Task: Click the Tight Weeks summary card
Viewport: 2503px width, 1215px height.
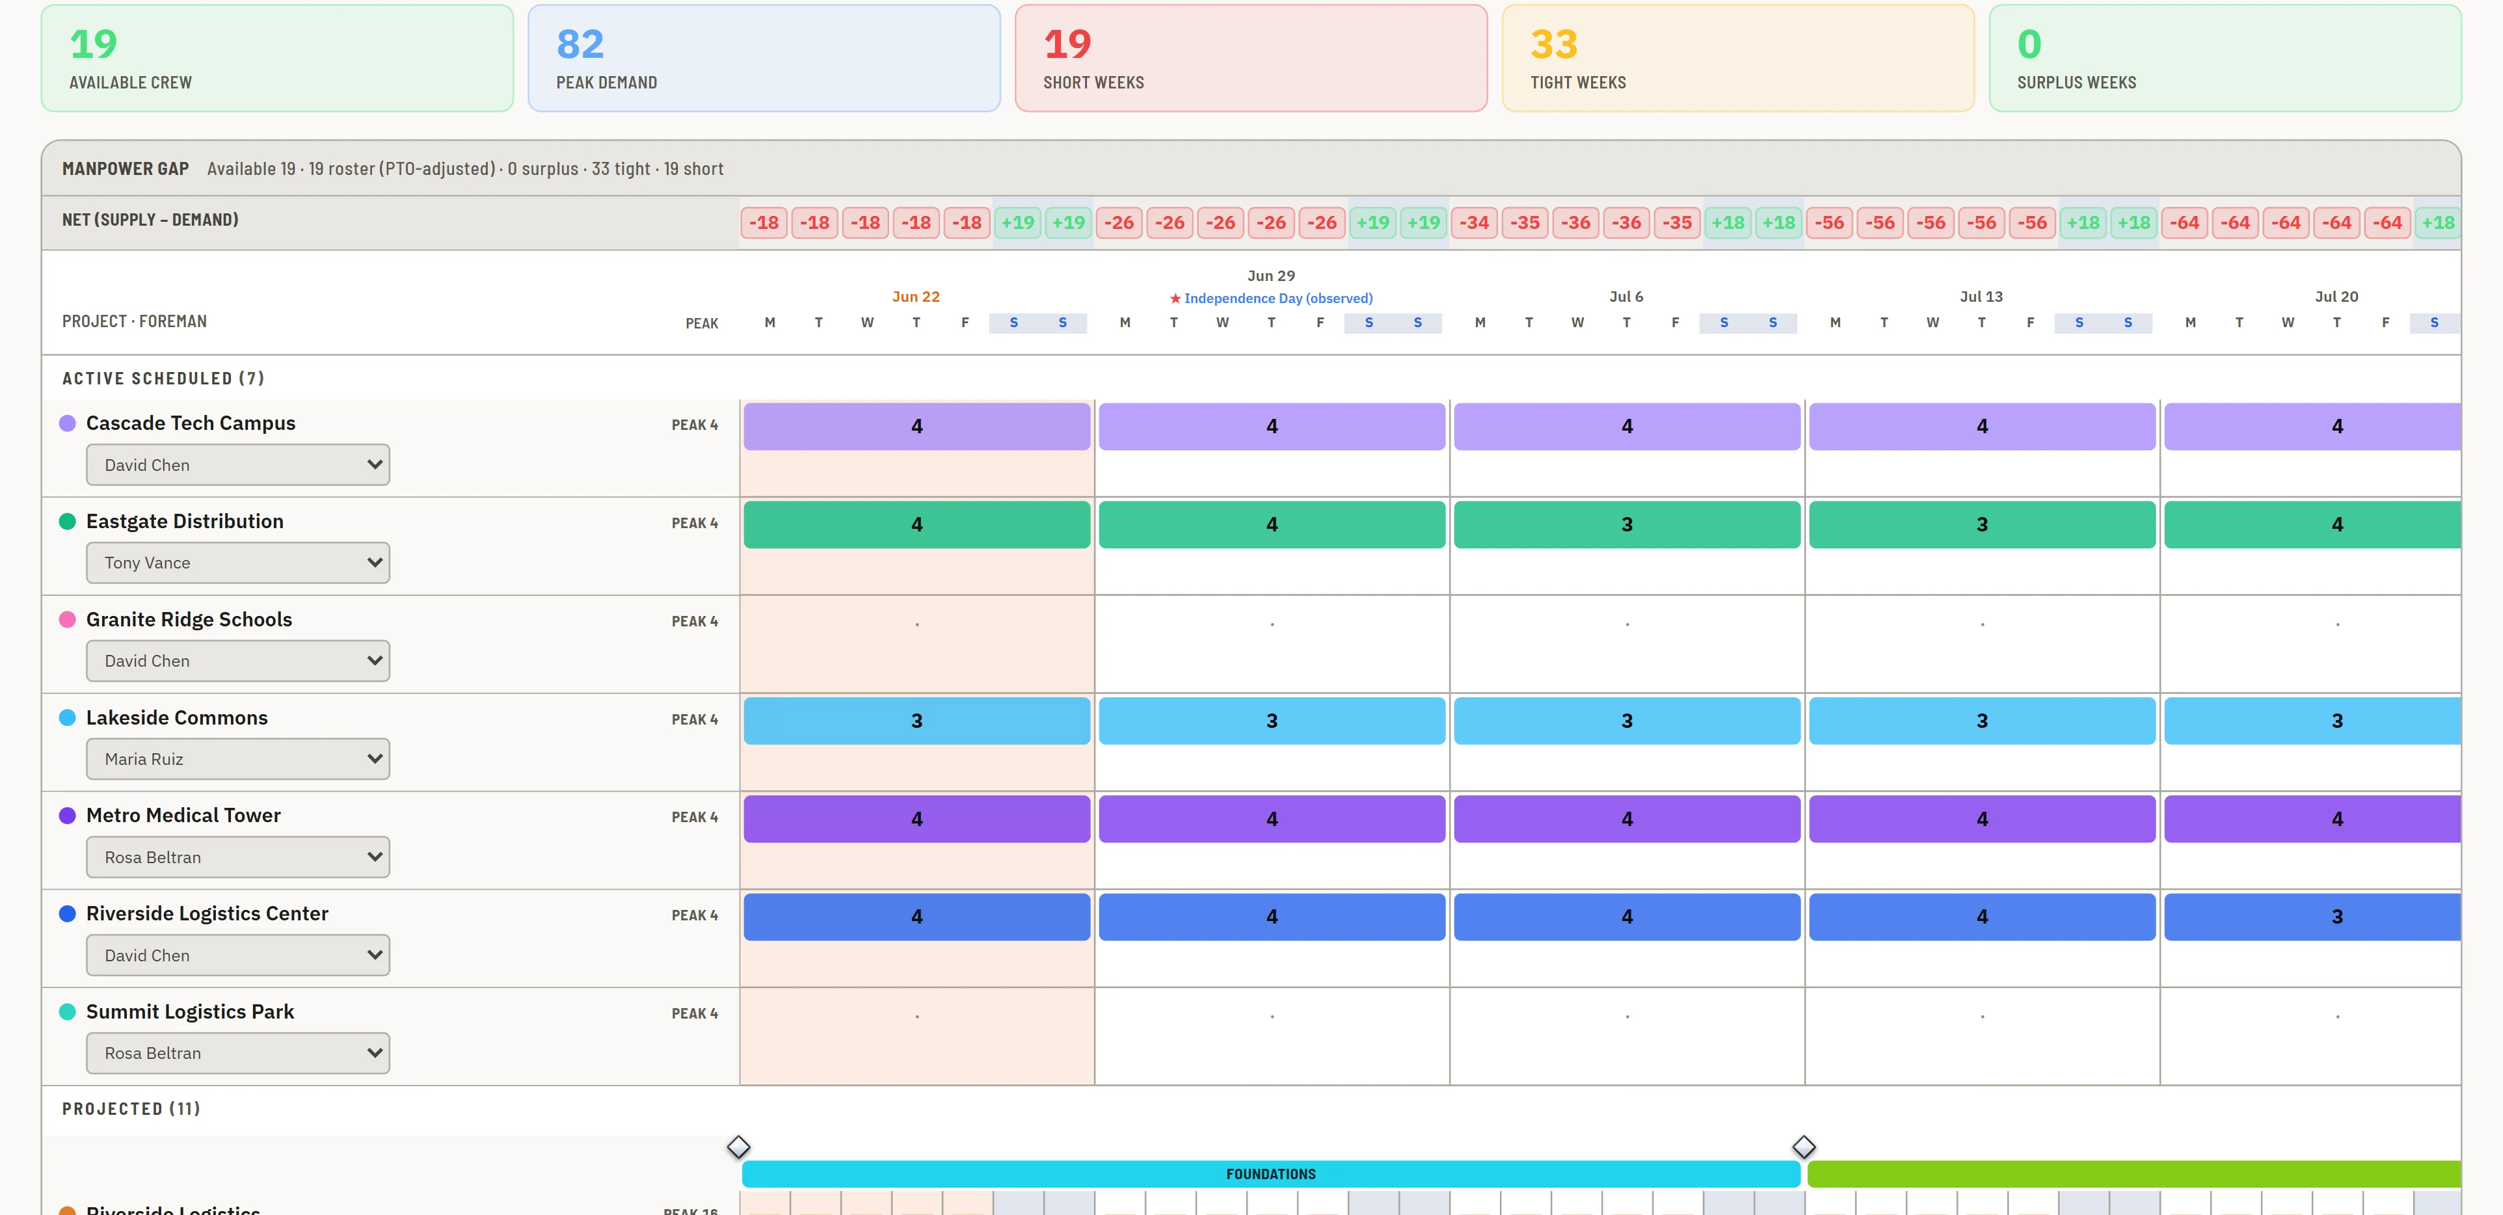Action: tap(1737, 59)
